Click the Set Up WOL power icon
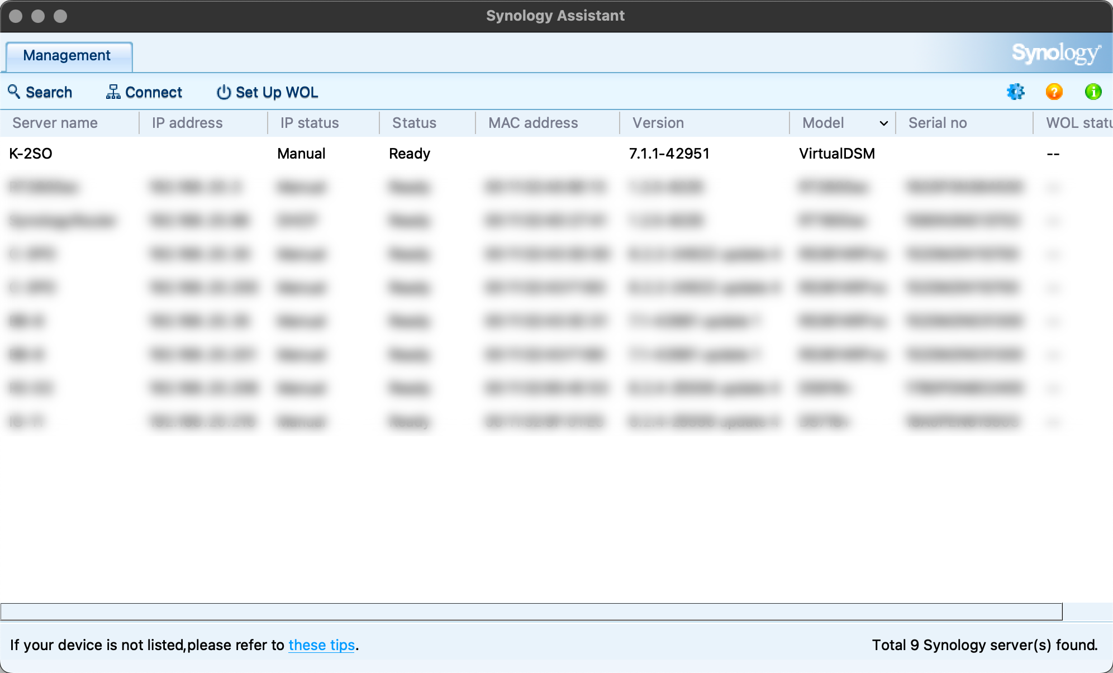1113x673 pixels. (222, 92)
